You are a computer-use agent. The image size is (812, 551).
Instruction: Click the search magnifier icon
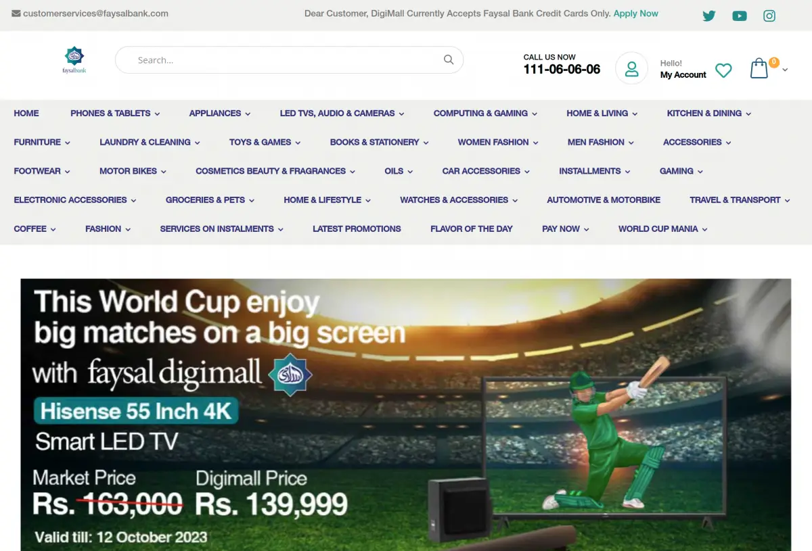(x=449, y=59)
